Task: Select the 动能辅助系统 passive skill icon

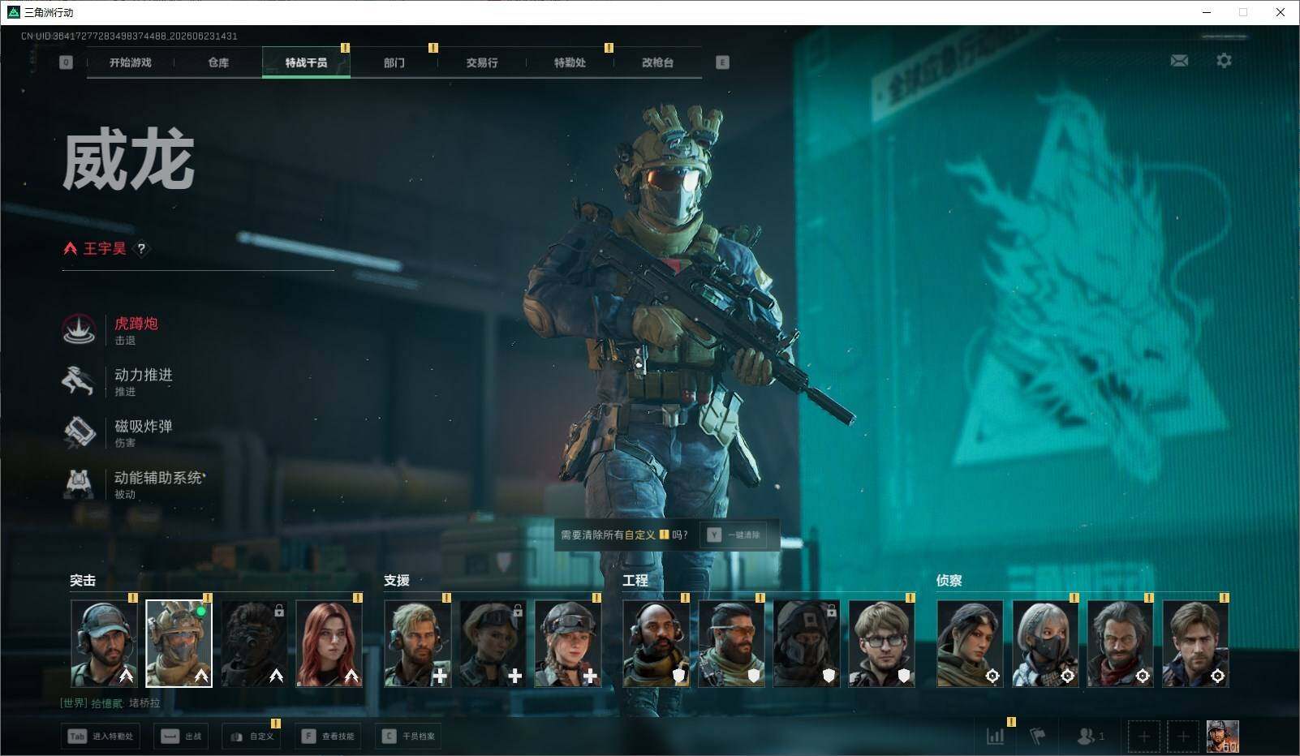Action: [80, 483]
